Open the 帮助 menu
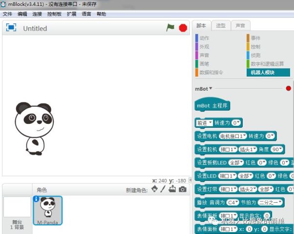The width and height of the screenshot is (294, 234). (101, 14)
